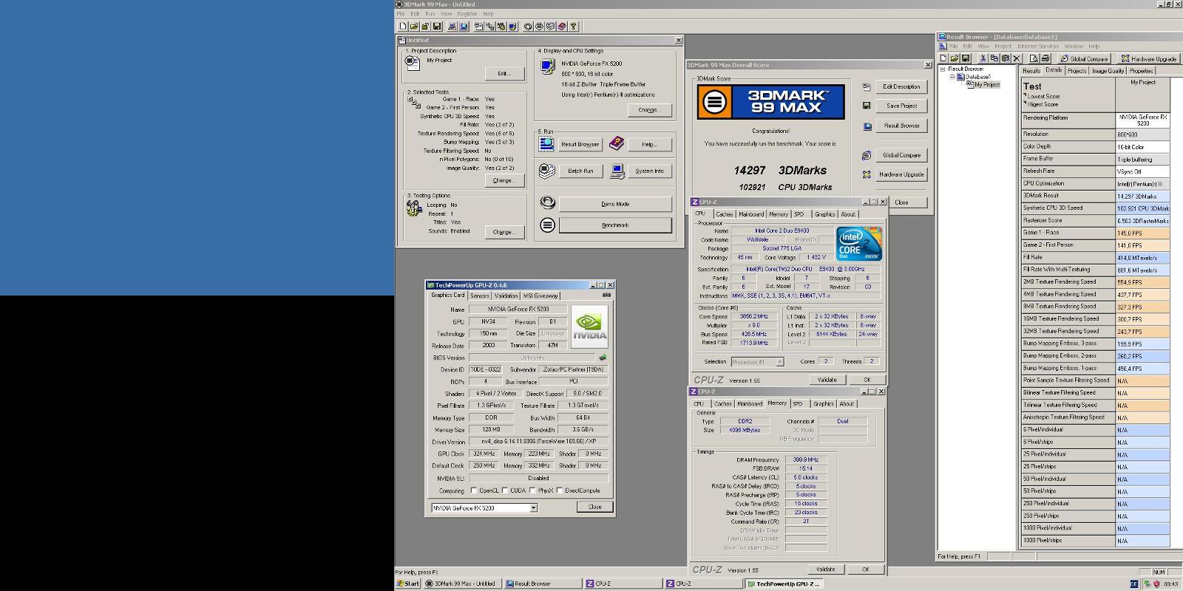This screenshot has height=591, width=1183.
Task: Click Hardware Upgrade icon in Overall Score window
Action: (x=867, y=174)
